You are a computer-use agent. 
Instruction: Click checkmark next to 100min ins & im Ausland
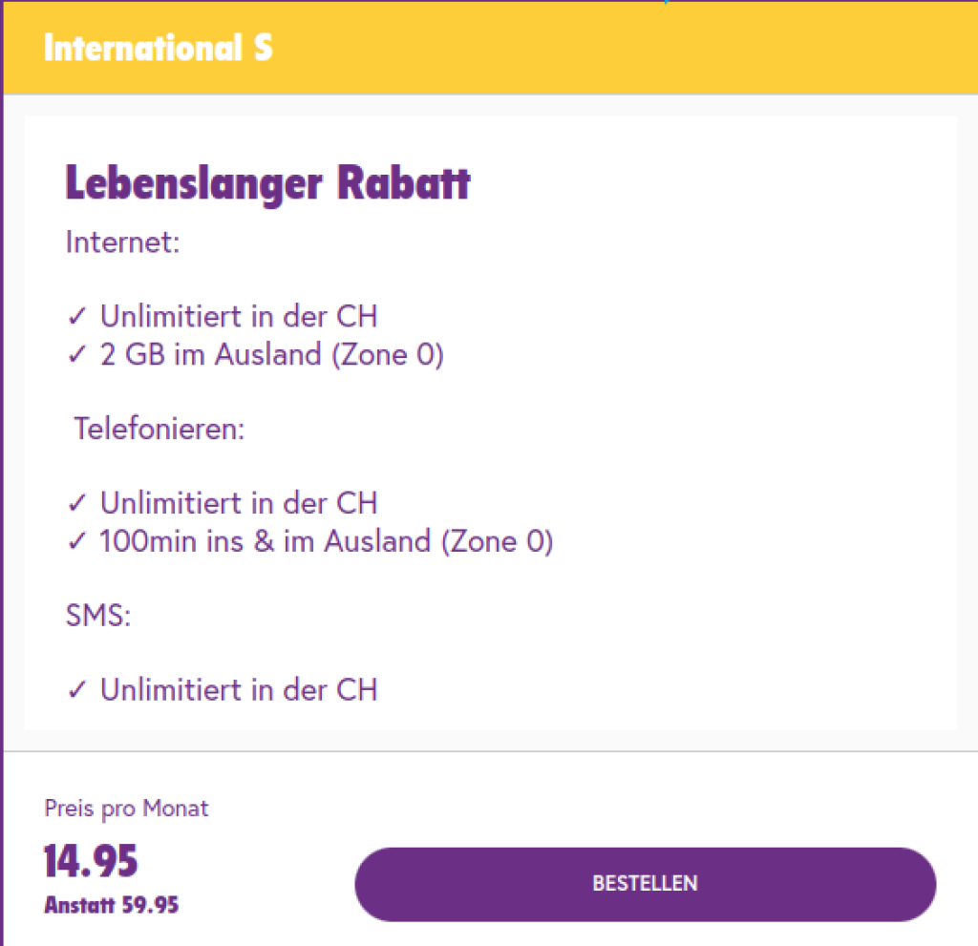[x=77, y=542]
